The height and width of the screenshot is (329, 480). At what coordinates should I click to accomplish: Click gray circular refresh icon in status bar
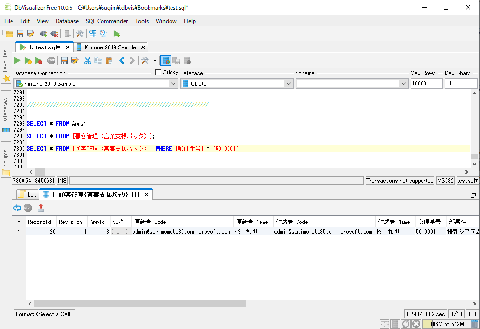pos(406,324)
